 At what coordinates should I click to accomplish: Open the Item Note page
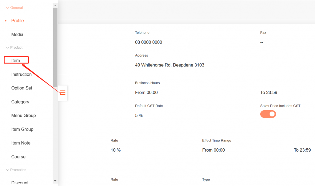pos(21,143)
